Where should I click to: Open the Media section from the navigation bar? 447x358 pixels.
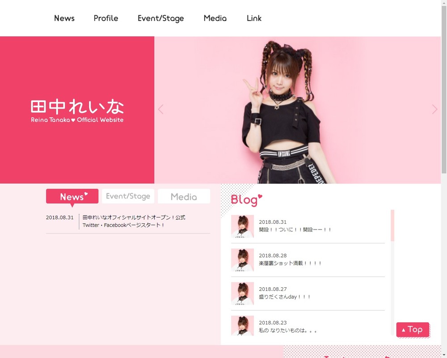click(x=215, y=18)
